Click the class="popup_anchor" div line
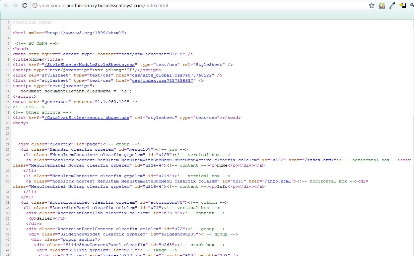The height and width of the screenshot is (256, 414). pyautogui.click(x=66, y=239)
